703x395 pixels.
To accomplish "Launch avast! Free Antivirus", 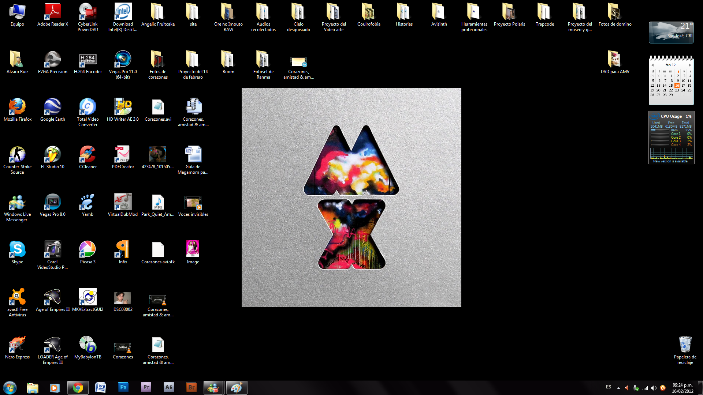I will coord(17,302).
